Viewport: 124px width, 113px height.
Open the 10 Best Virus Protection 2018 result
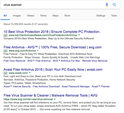52,32
